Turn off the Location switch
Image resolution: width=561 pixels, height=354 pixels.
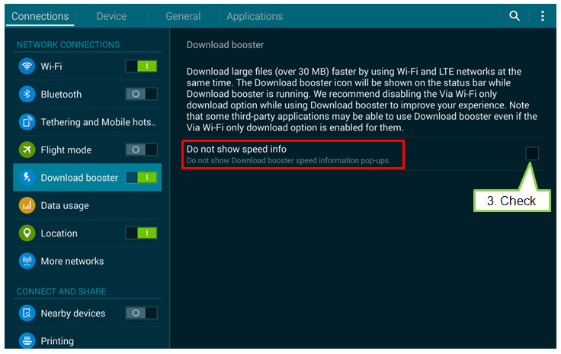(x=141, y=233)
